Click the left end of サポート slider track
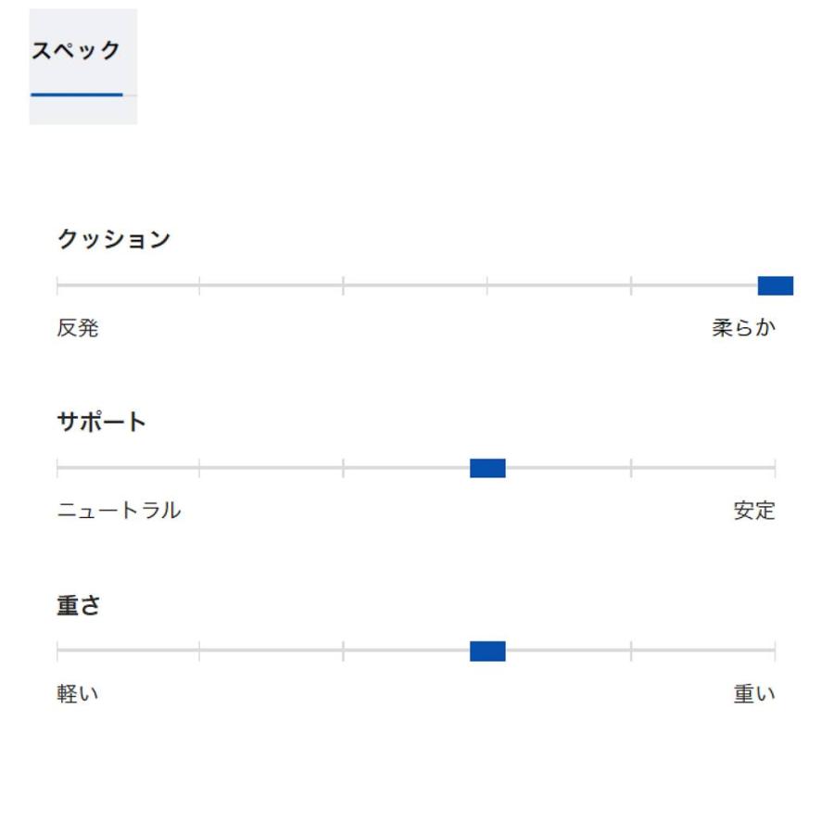Image resolution: width=834 pixels, height=834 pixels. (57, 468)
